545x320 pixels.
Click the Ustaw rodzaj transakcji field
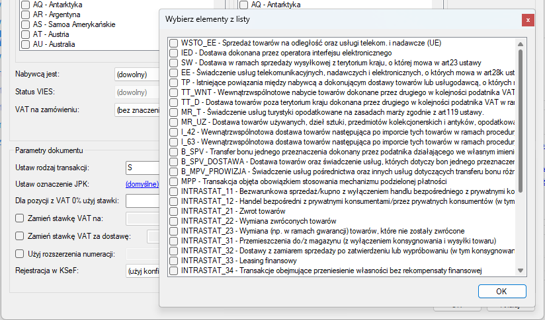pos(142,168)
